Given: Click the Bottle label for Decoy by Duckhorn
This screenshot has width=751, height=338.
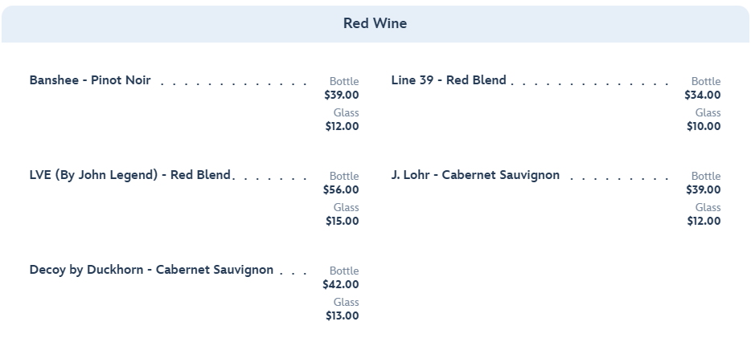Looking at the screenshot, I should 344,271.
